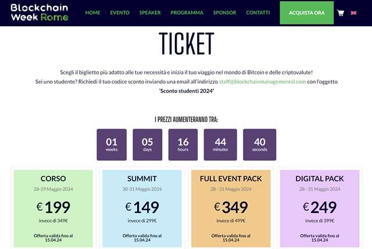Click the seconds countdown box

tap(260, 144)
